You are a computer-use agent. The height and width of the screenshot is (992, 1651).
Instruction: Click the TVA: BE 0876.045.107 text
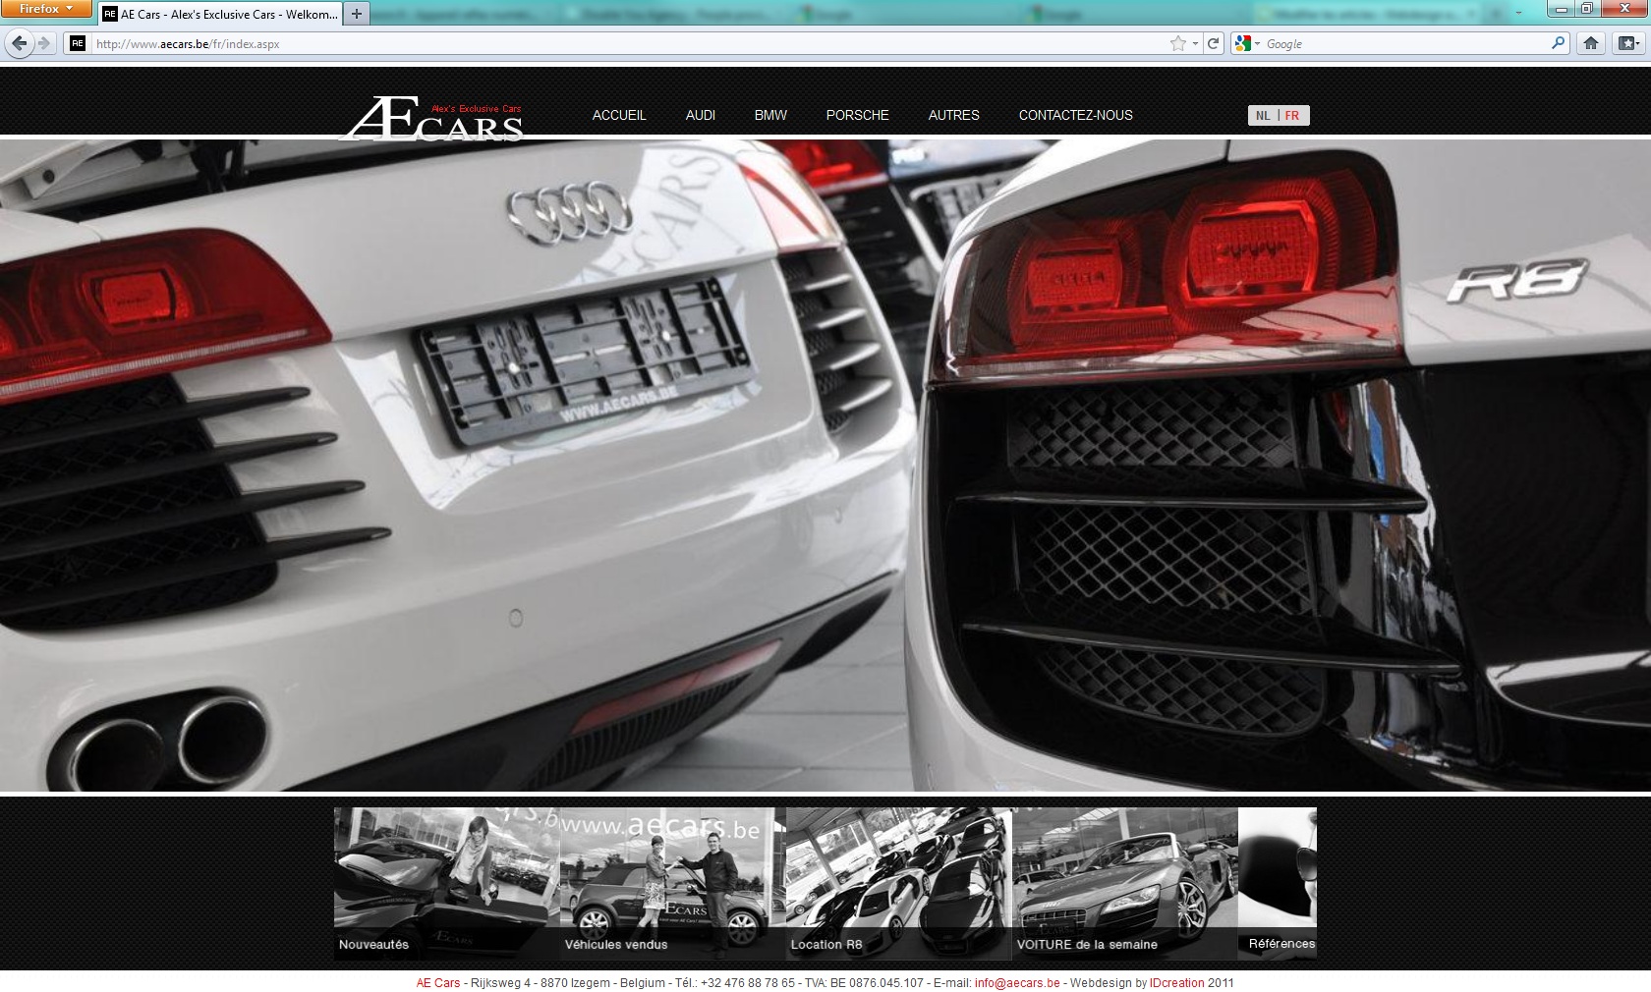[865, 983]
